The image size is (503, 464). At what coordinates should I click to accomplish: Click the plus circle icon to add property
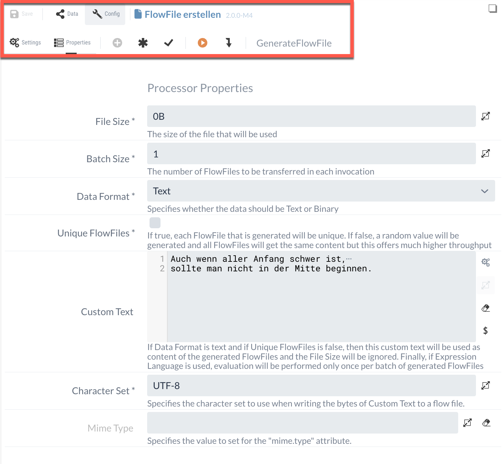coord(117,43)
